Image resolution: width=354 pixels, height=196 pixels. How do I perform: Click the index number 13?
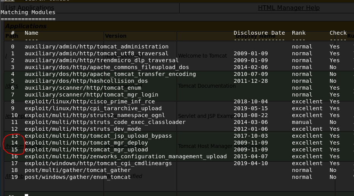(x=14, y=136)
